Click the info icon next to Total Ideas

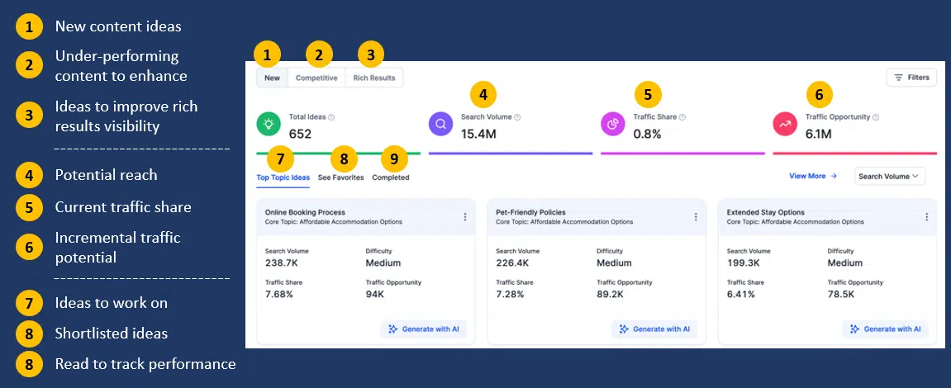click(x=331, y=118)
